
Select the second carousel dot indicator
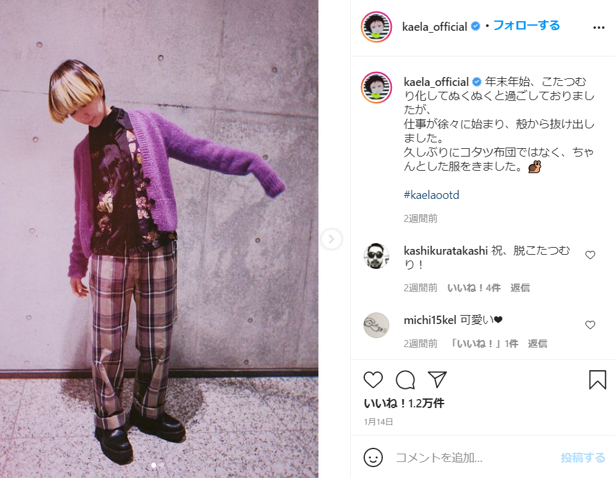point(161,465)
